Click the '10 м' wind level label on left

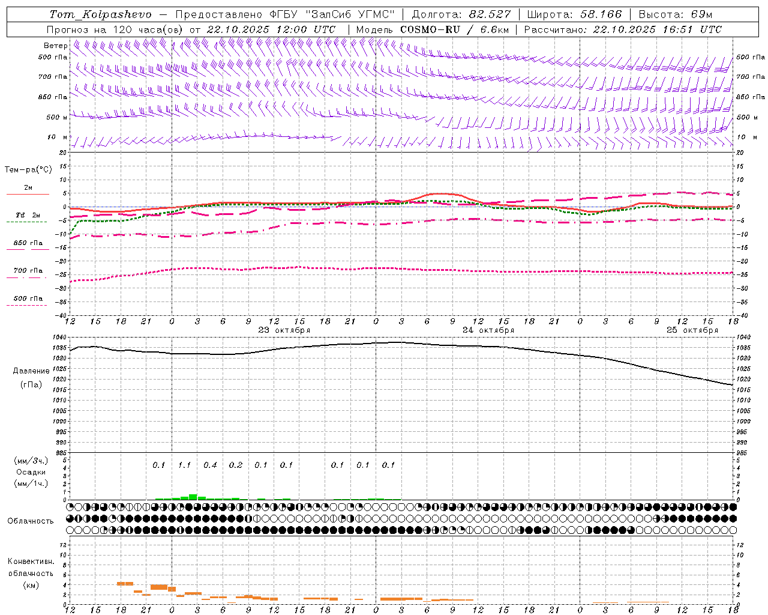click(58, 138)
